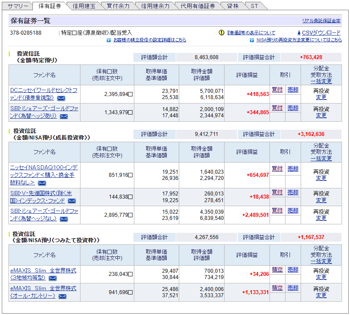Click 買付 for DCニッセイワールドセレクトファンド

click(277, 90)
